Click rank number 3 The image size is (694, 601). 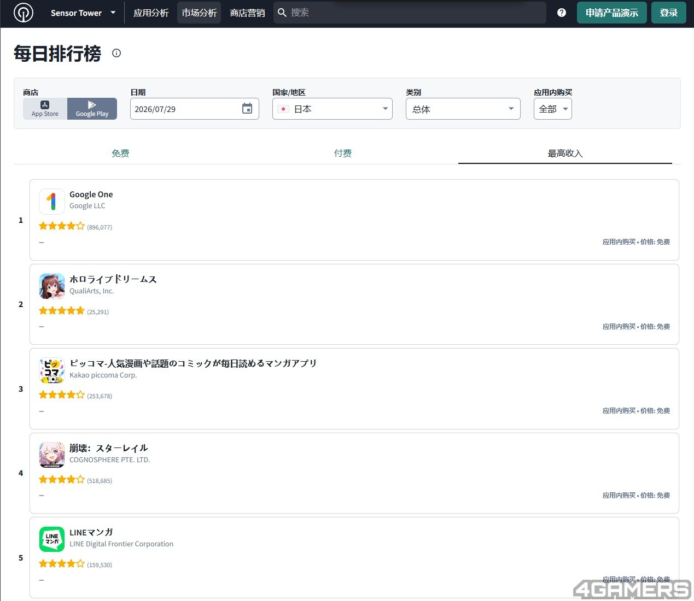21,389
